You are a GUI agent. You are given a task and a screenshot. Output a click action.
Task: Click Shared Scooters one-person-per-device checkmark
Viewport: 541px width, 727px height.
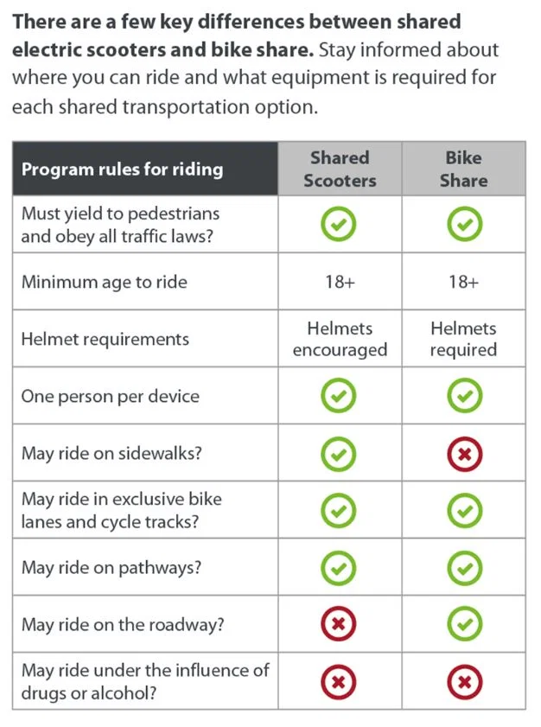[339, 397]
